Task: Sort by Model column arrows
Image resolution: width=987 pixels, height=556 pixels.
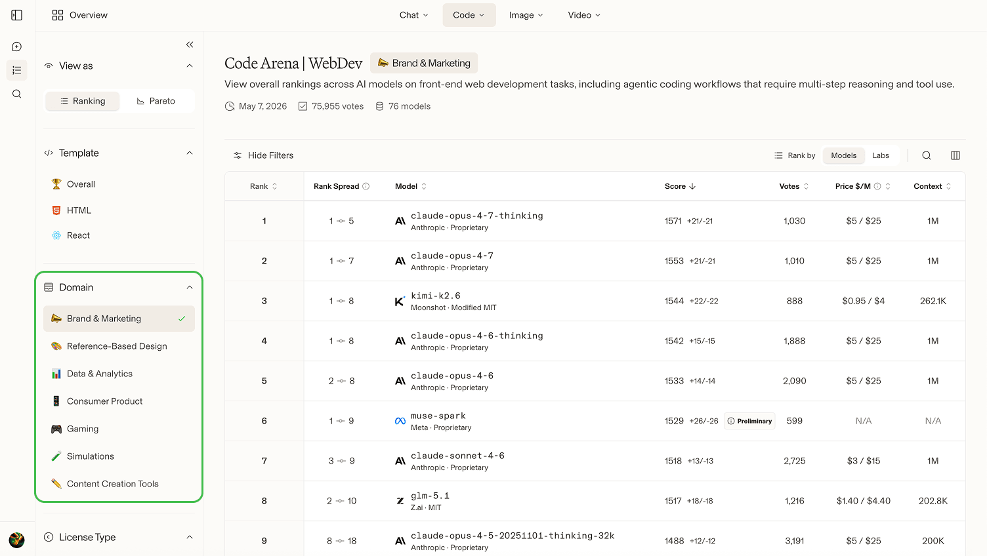Action: (x=424, y=186)
